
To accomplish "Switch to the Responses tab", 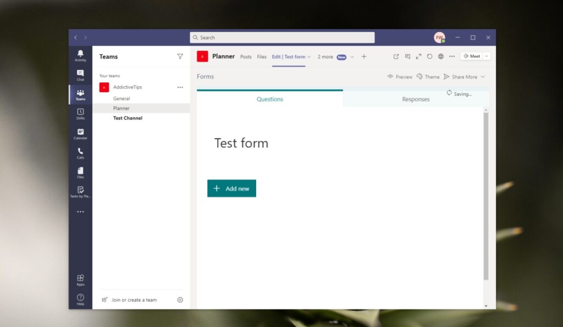I will pos(416,99).
